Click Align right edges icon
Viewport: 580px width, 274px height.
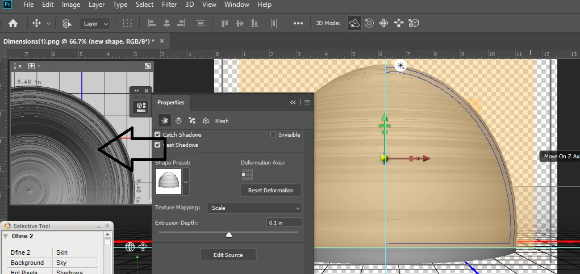(x=181, y=24)
